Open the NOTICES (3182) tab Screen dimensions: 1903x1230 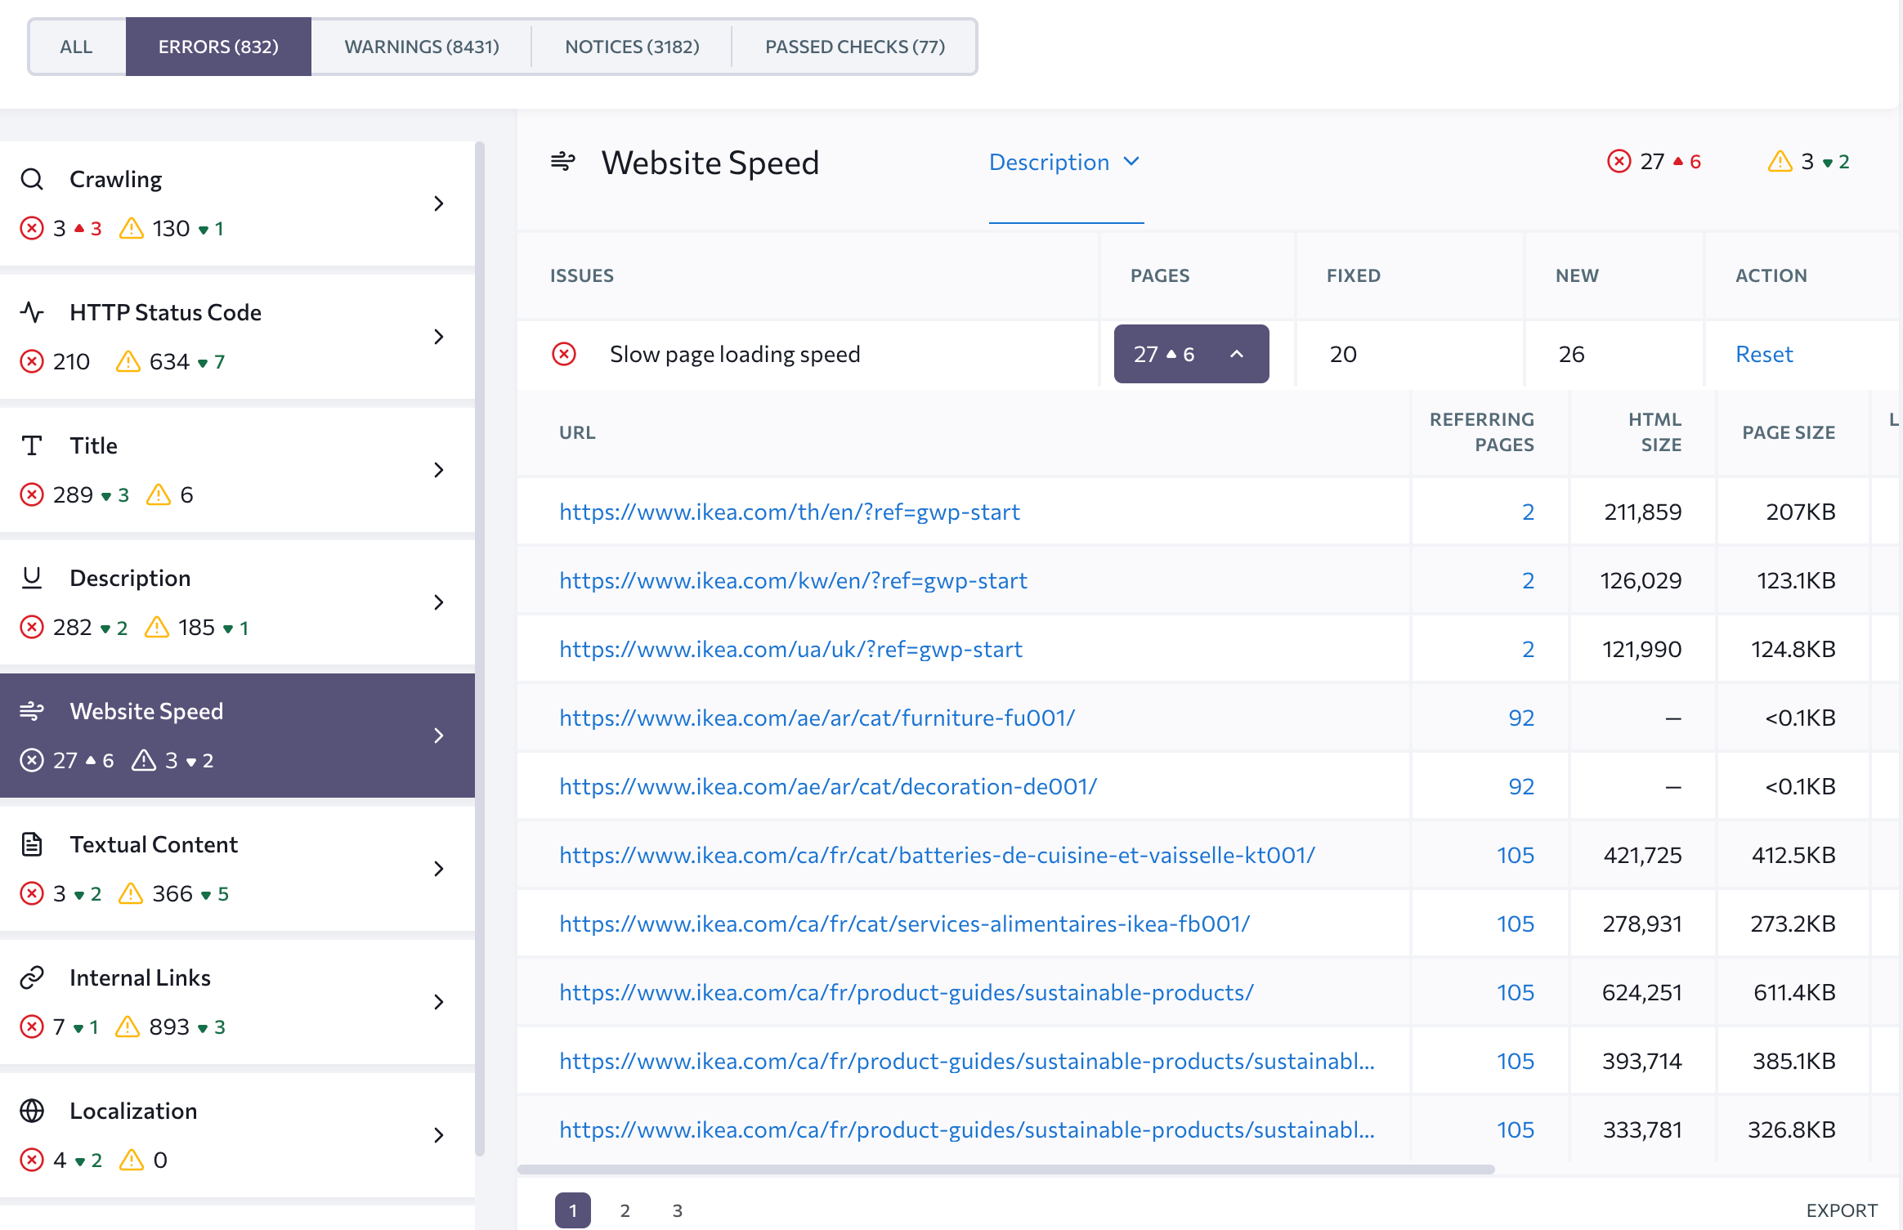point(632,47)
